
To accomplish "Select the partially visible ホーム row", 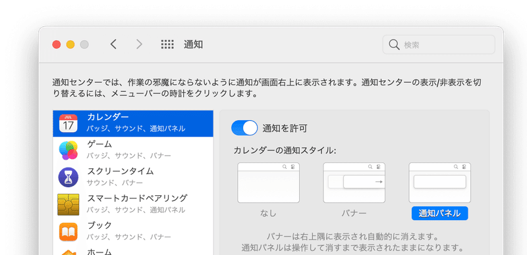I will (x=133, y=250).
